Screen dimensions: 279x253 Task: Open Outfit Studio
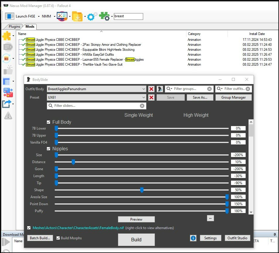pos(237,238)
